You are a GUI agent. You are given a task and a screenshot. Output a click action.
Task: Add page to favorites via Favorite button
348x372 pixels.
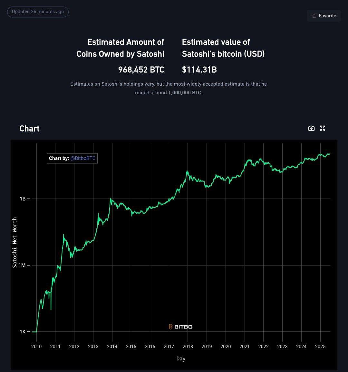pos(324,16)
